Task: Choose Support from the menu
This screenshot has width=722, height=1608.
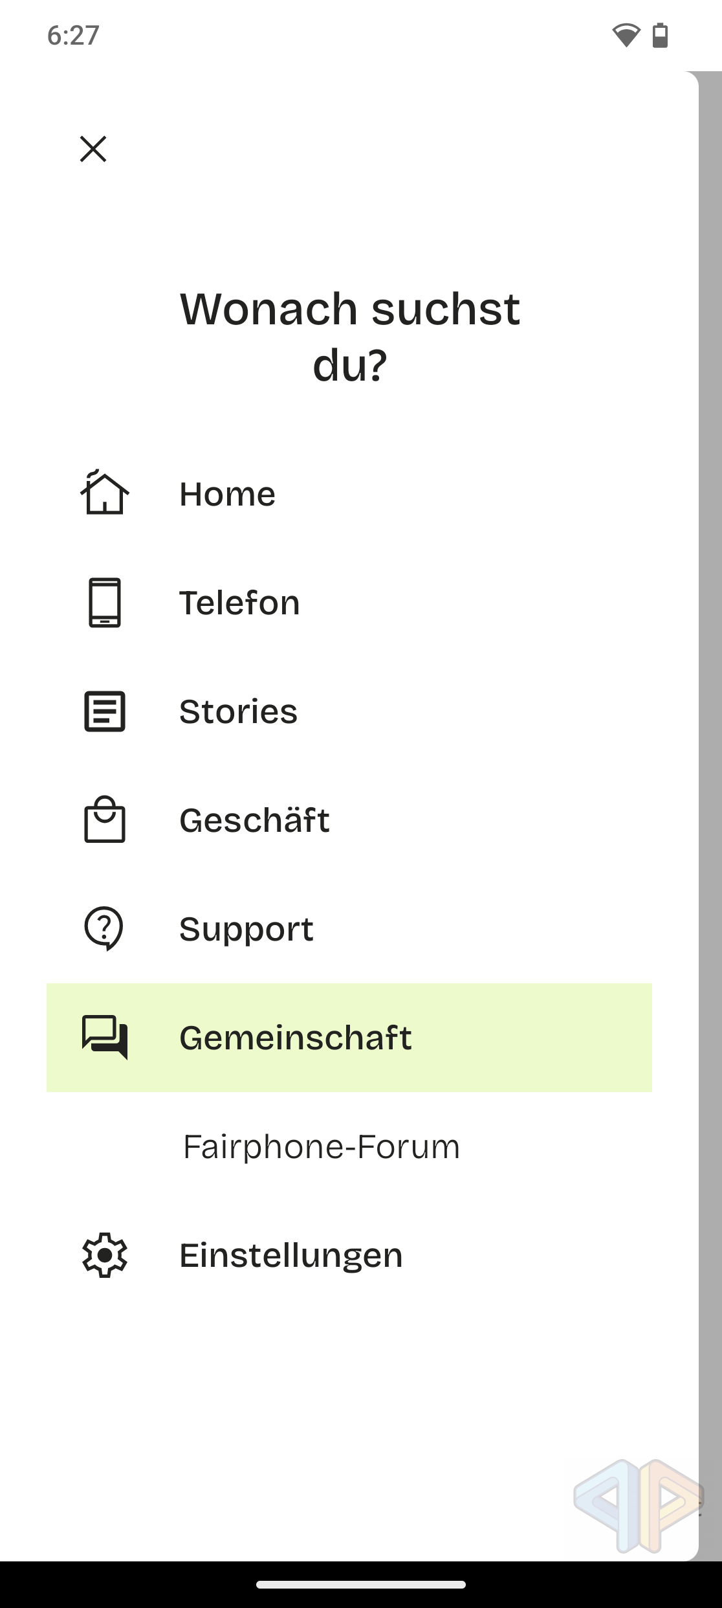Action: tap(246, 930)
